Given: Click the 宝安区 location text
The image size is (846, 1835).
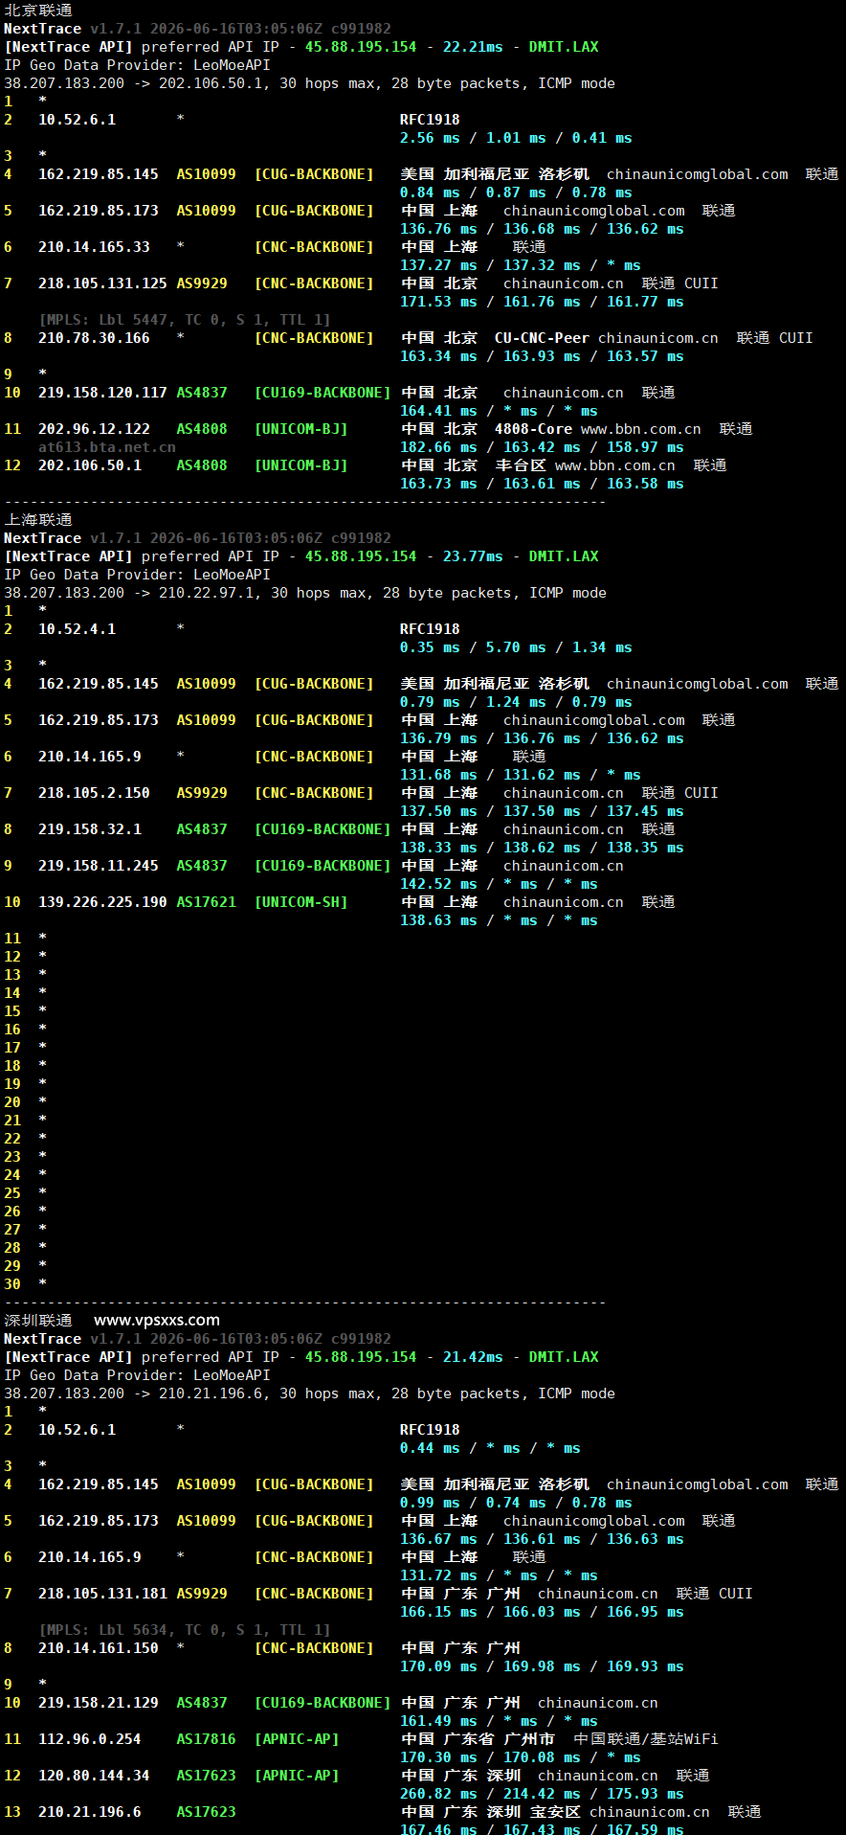Looking at the screenshot, I should tap(555, 1812).
